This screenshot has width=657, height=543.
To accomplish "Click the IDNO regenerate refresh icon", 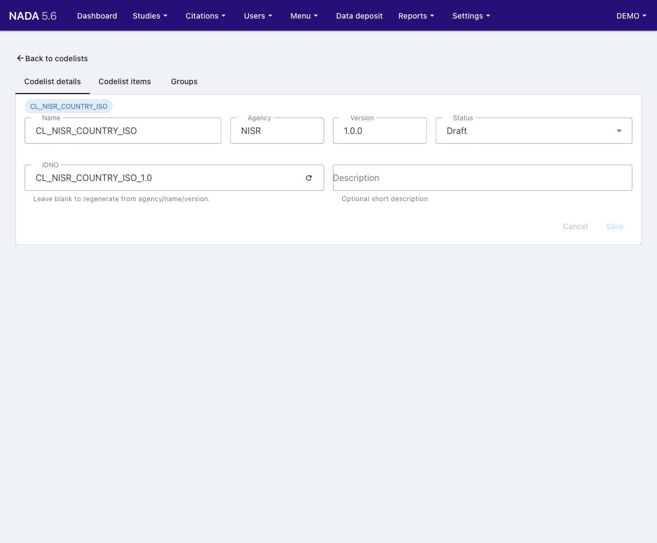I will tap(309, 178).
